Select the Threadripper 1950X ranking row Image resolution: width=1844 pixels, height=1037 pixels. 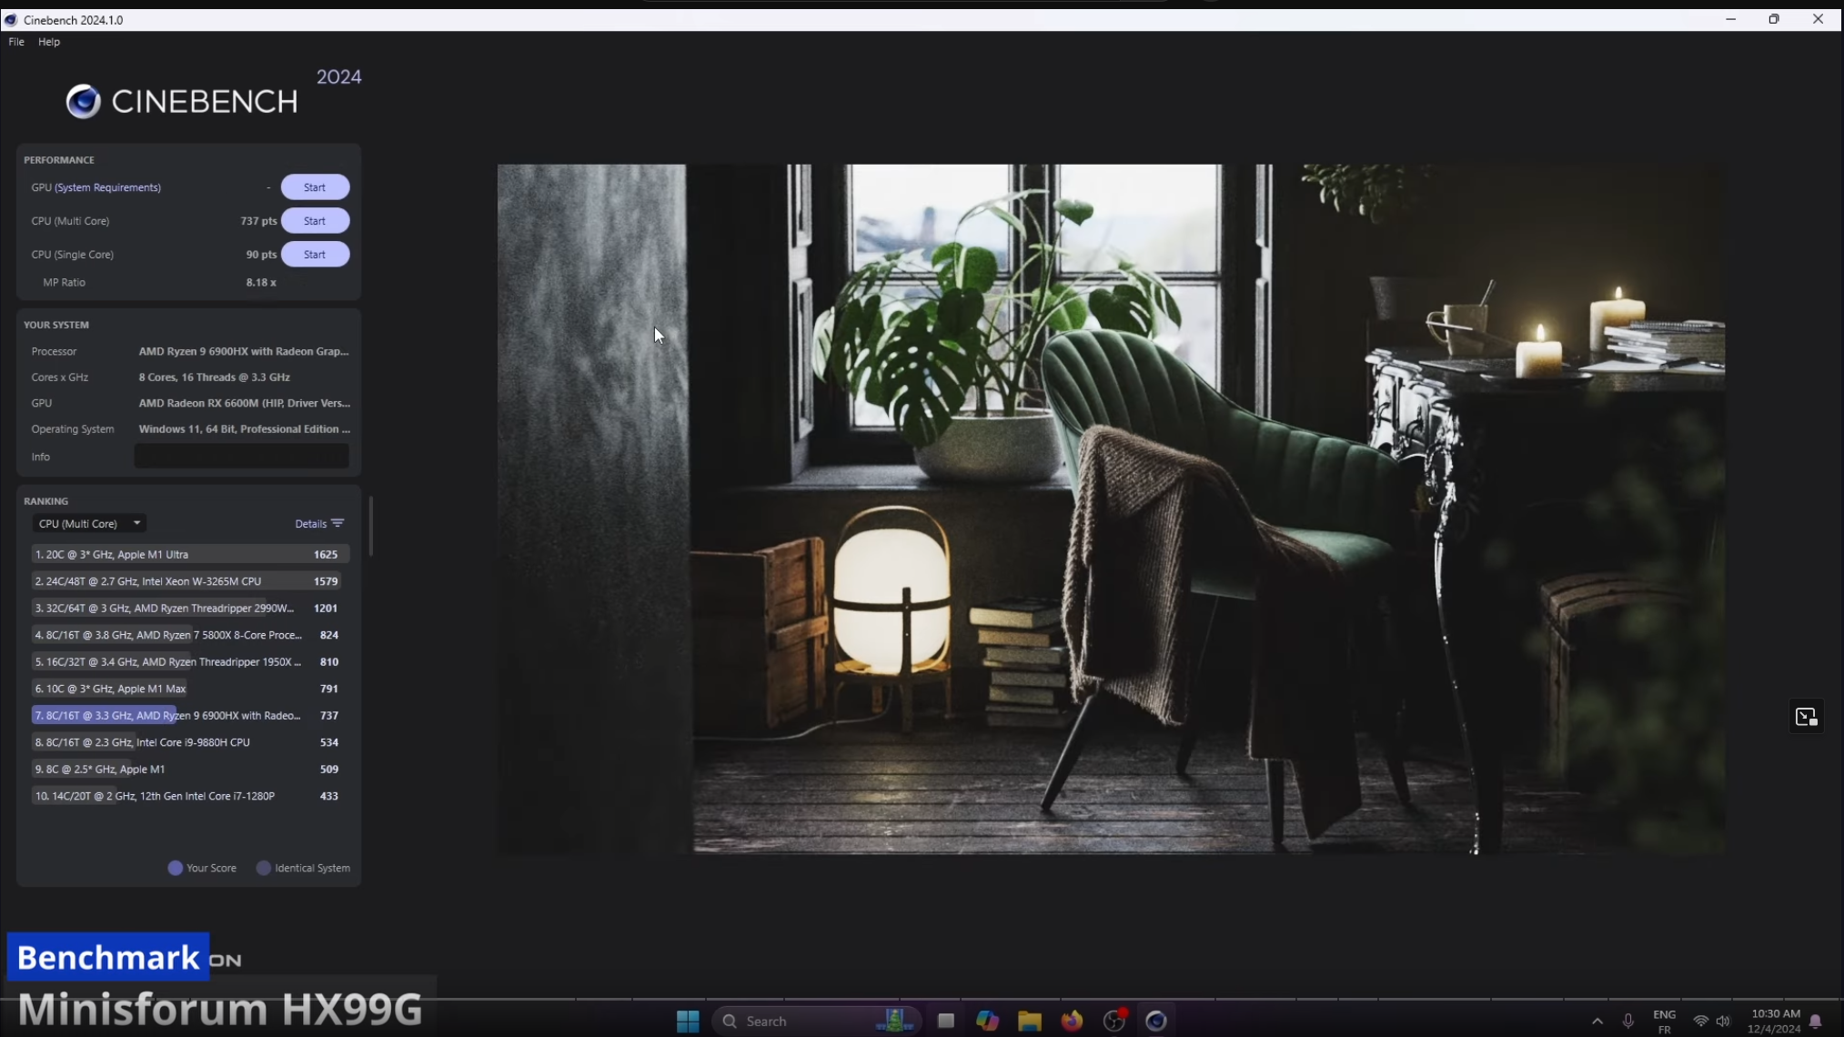pos(190,662)
